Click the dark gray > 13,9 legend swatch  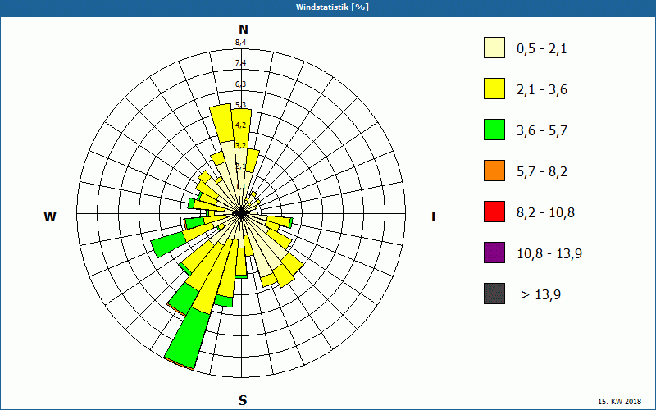[494, 294]
